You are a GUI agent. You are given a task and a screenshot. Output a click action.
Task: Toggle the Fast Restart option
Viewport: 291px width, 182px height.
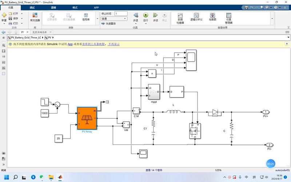pos(108,23)
